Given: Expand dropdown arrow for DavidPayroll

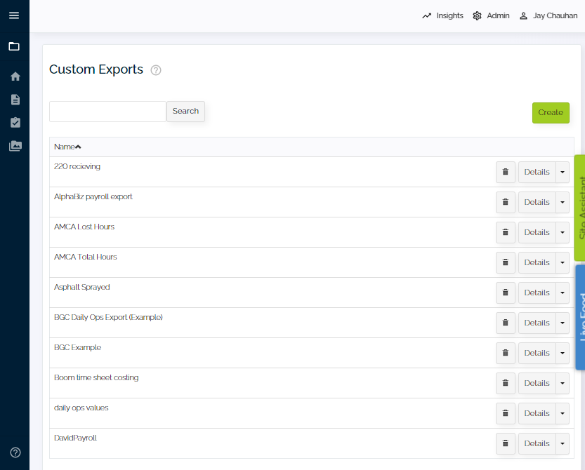Looking at the screenshot, I should [563, 443].
